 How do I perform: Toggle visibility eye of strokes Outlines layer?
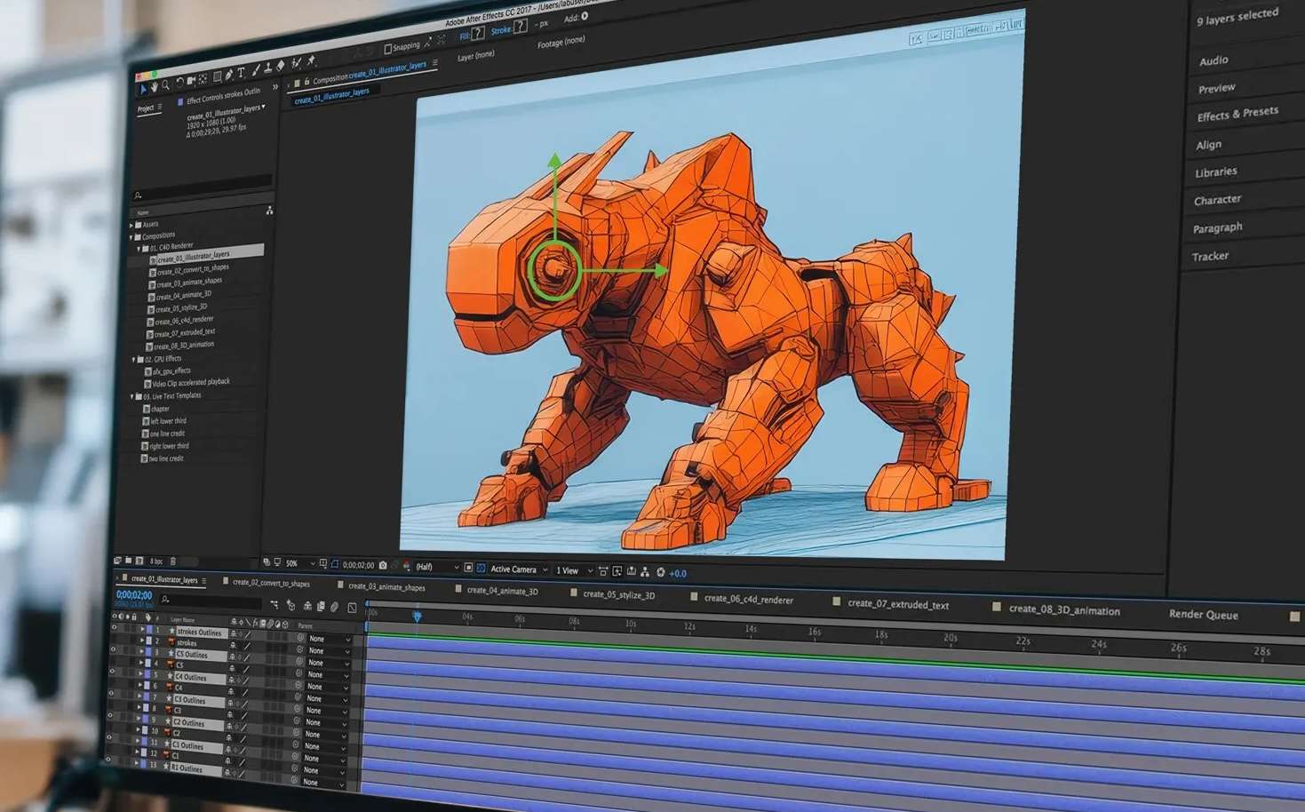[114, 627]
